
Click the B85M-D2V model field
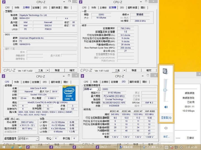37,18
